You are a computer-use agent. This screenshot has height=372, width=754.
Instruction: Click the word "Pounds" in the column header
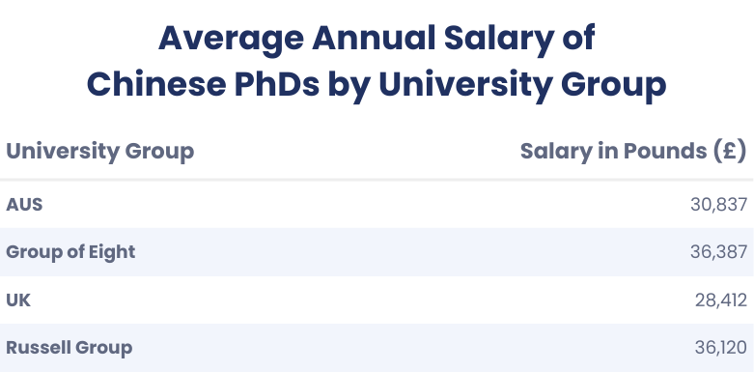point(663,152)
